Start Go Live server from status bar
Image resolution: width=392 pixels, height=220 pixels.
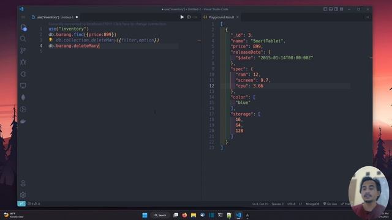(x=330, y=204)
